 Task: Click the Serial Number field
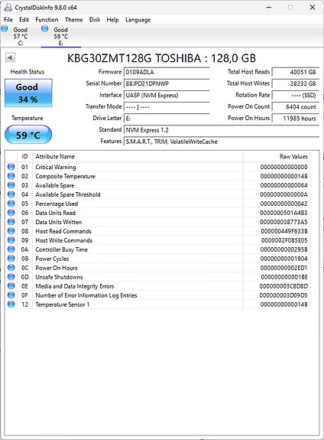[x=167, y=83]
